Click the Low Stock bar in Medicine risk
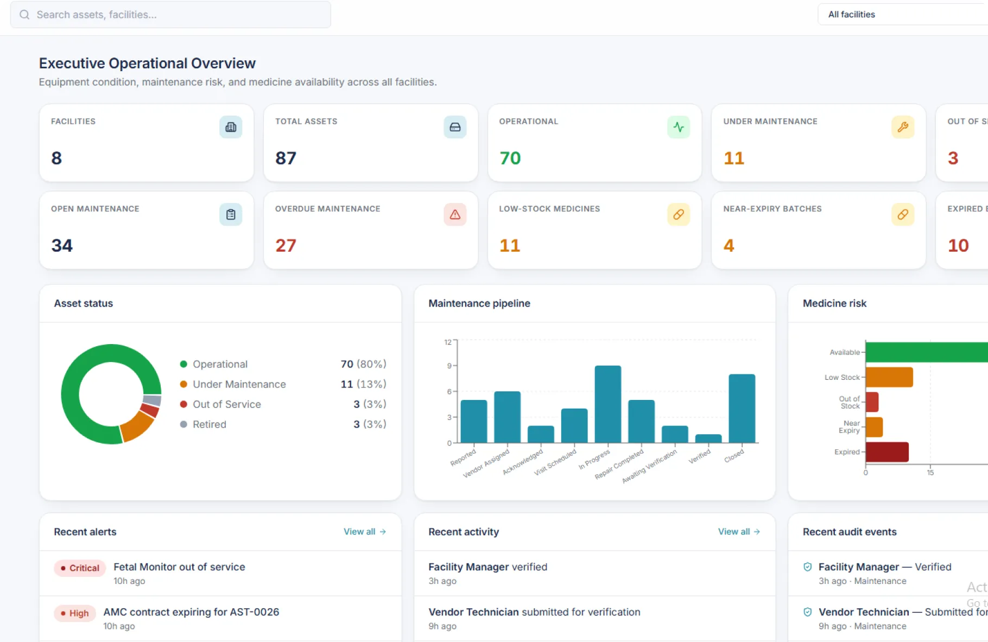The height and width of the screenshot is (642, 988). click(x=889, y=377)
